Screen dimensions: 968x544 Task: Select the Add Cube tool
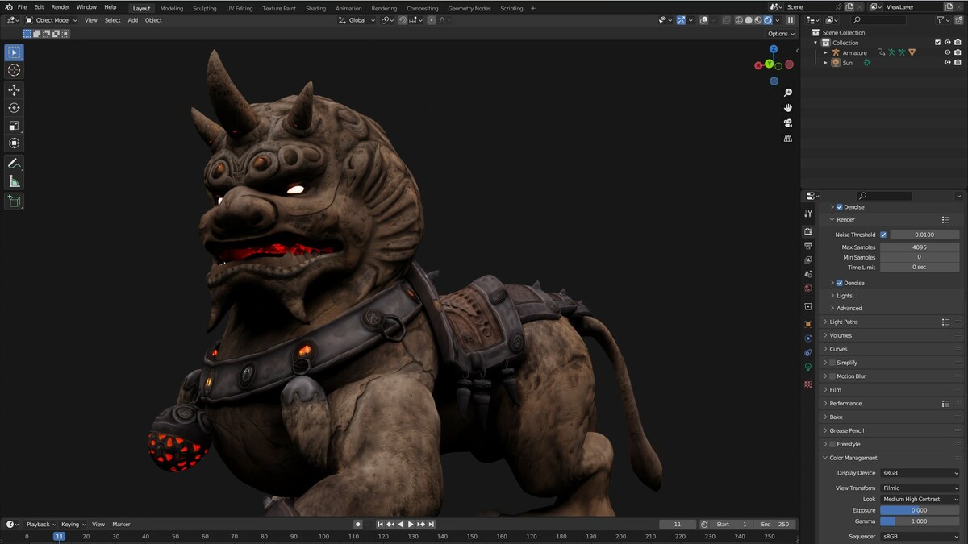(14, 201)
